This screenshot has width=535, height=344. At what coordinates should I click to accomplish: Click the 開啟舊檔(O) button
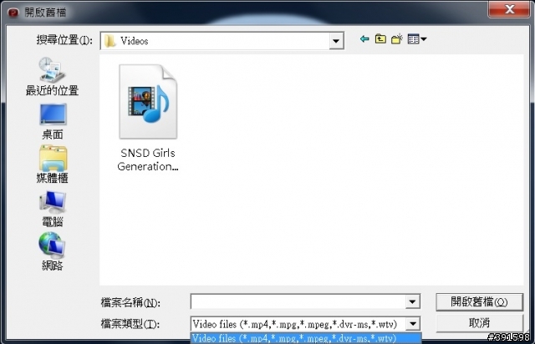pyautogui.click(x=479, y=301)
